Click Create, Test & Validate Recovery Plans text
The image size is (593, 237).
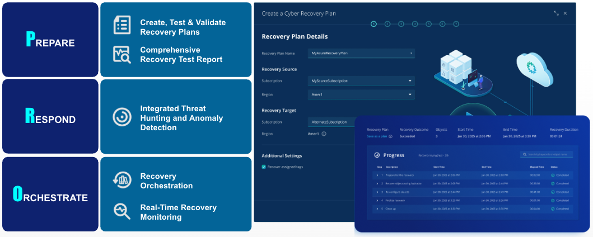coord(183,27)
